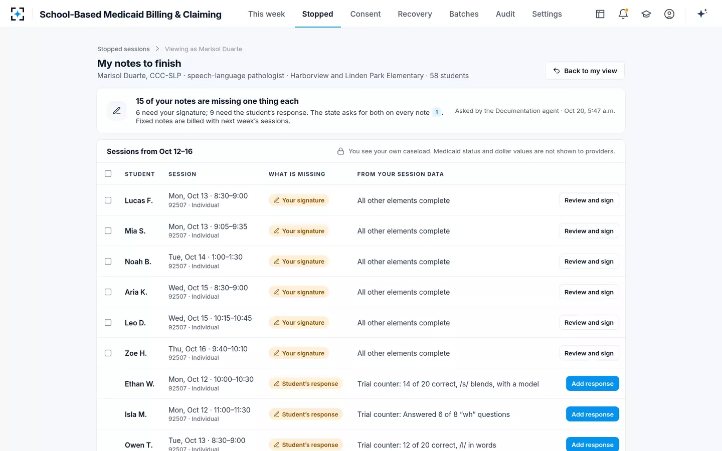This screenshot has width=722, height=451.
Task: Select Noah B.'s row checkbox
Action: tap(108, 262)
